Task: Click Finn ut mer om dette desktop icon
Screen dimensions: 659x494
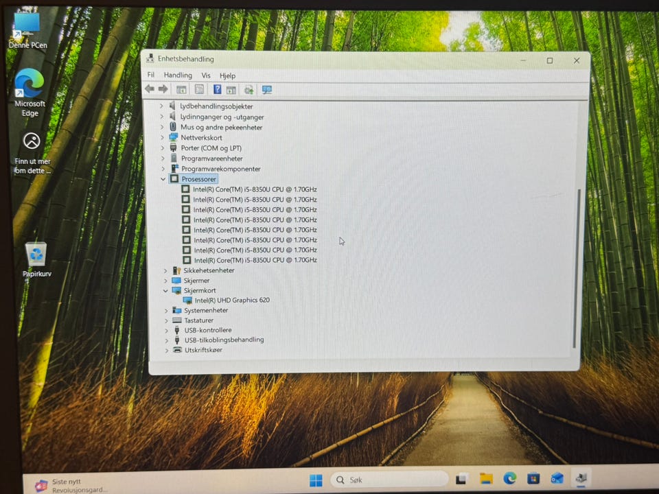Action: [x=32, y=153]
